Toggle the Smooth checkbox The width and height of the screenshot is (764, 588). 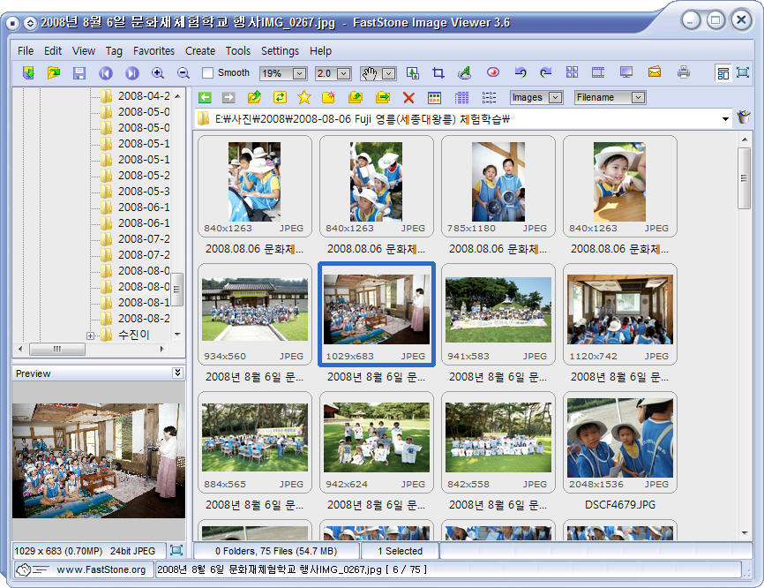click(x=208, y=73)
